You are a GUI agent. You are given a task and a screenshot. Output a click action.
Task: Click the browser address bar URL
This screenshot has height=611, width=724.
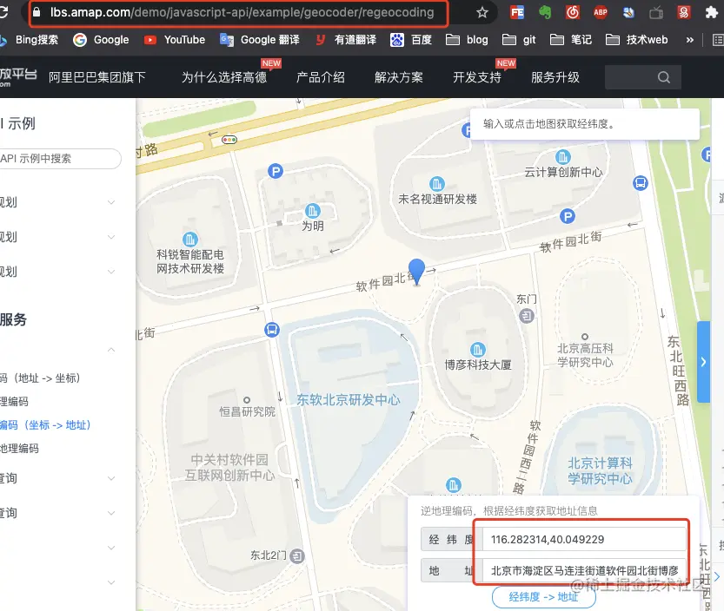pyautogui.click(x=242, y=12)
